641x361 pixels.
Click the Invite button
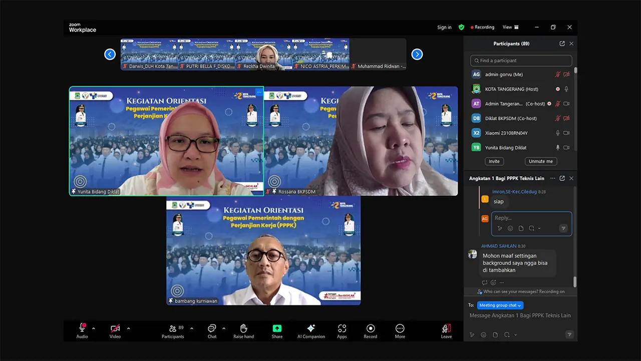(x=494, y=161)
